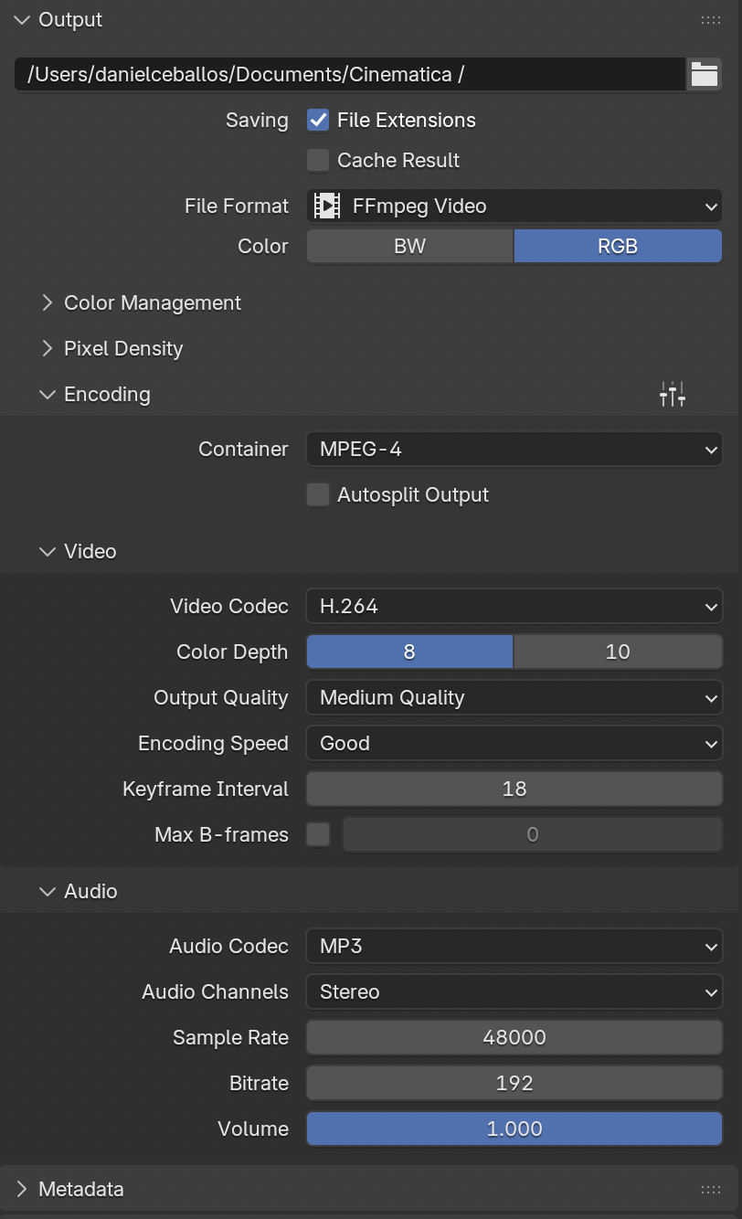The height and width of the screenshot is (1219, 742).
Task: Open the Encoding presets icon
Action: pyautogui.click(x=673, y=395)
